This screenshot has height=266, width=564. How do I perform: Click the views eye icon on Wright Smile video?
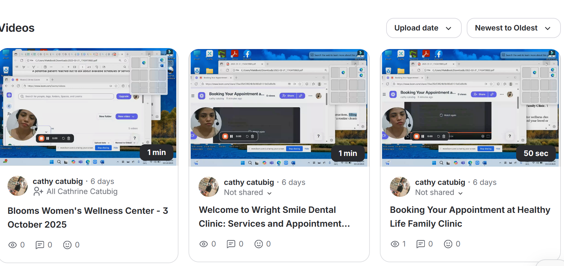(x=204, y=244)
